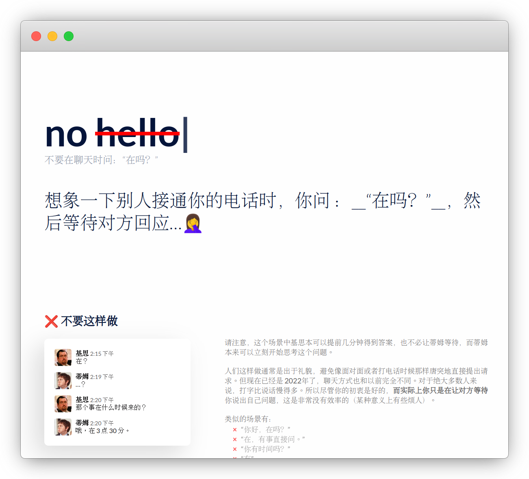
Task: Click the timestamp 2:19 下午
Action: pos(102,377)
